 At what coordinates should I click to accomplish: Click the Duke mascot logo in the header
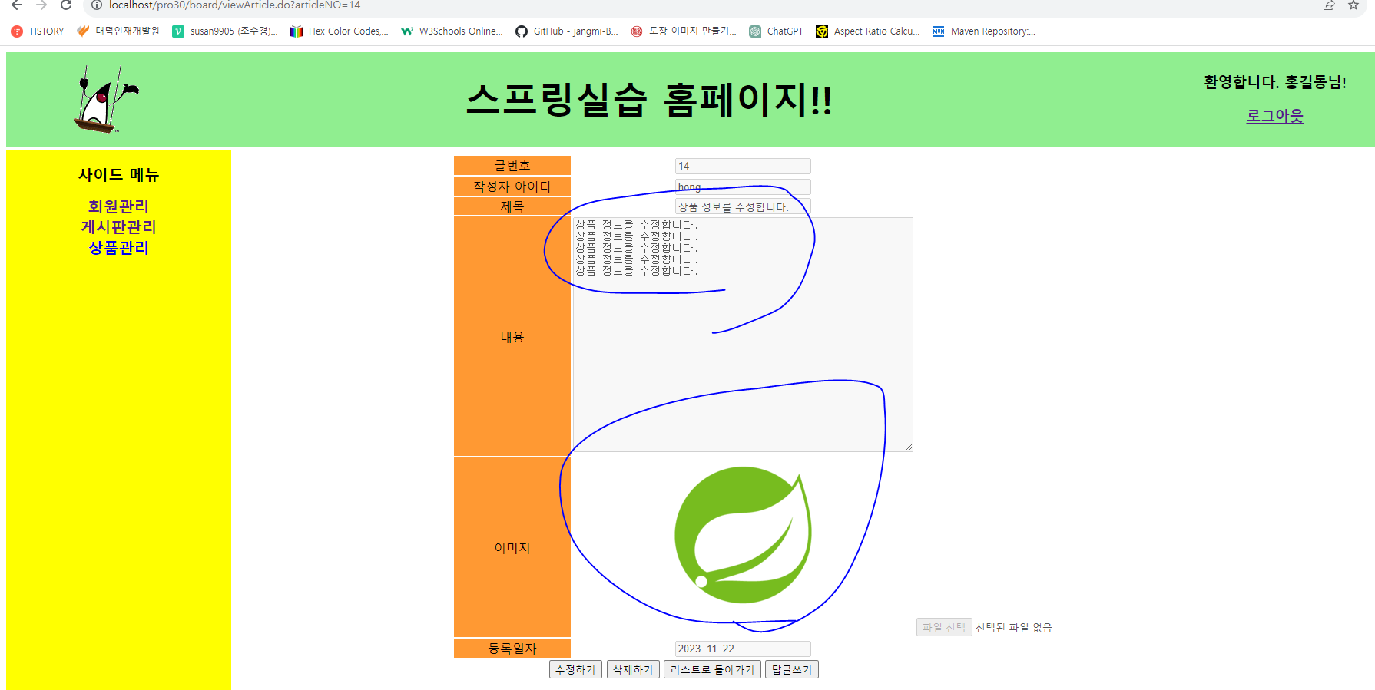pos(105,99)
